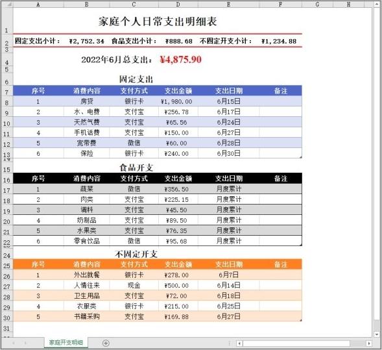
Task: Click the black header 支出金额 cell
Action: [178, 179]
